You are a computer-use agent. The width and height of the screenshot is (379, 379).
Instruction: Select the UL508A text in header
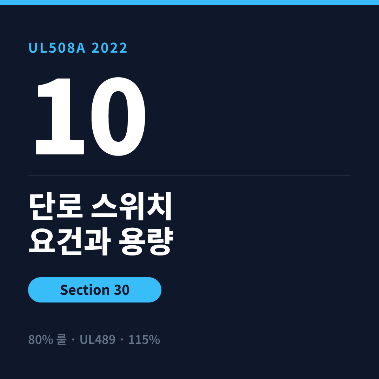pos(57,48)
